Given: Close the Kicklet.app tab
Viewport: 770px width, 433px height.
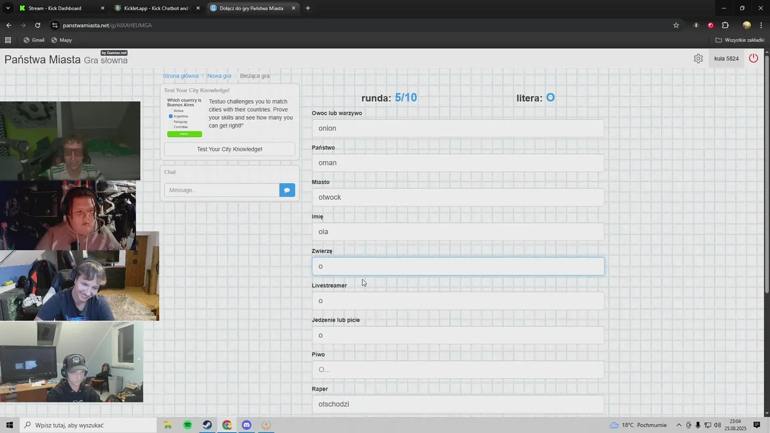Looking at the screenshot, I should click(198, 8).
